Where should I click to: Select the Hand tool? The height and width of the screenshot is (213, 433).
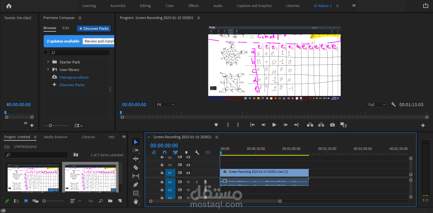coord(136,201)
